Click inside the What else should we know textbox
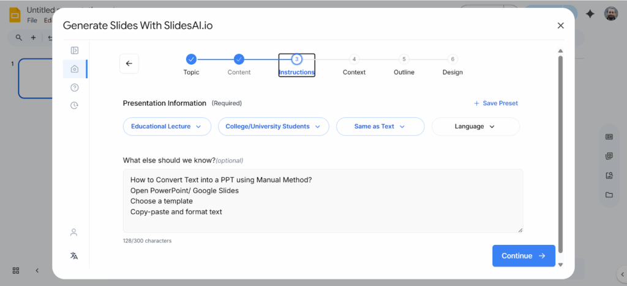This screenshot has width=627, height=286. (x=323, y=200)
